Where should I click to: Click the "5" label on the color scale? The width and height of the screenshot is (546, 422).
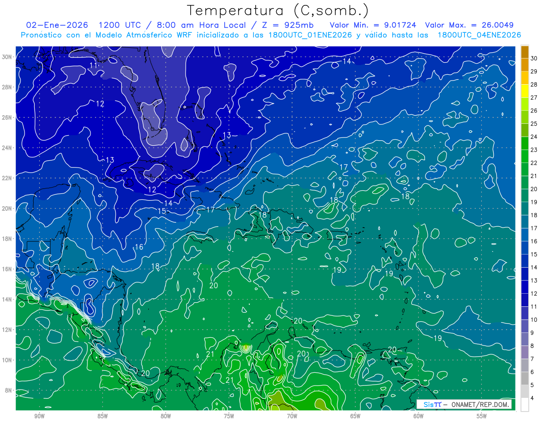533,386
